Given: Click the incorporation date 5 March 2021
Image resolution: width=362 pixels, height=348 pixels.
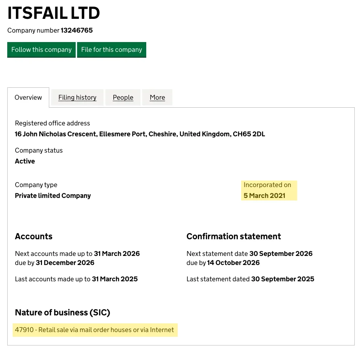Looking at the screenshot, I should click(265, 196).
